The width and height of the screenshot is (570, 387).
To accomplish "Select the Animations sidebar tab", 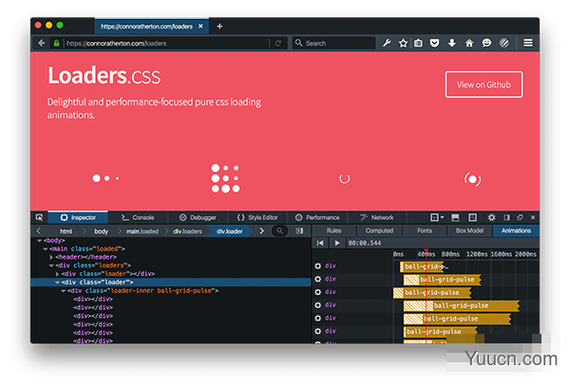I will pyautogui.click(x=516, y=230).
